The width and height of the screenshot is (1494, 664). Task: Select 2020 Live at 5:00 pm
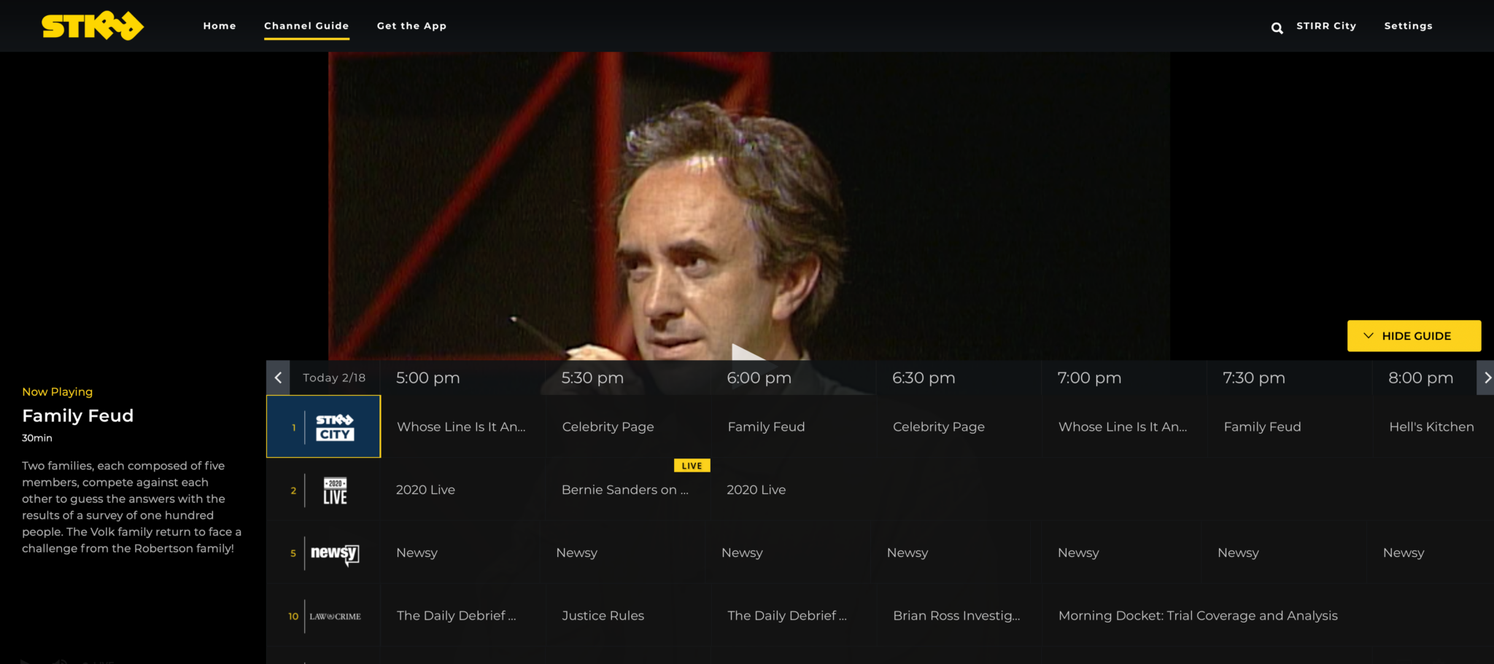coord(462,490)
